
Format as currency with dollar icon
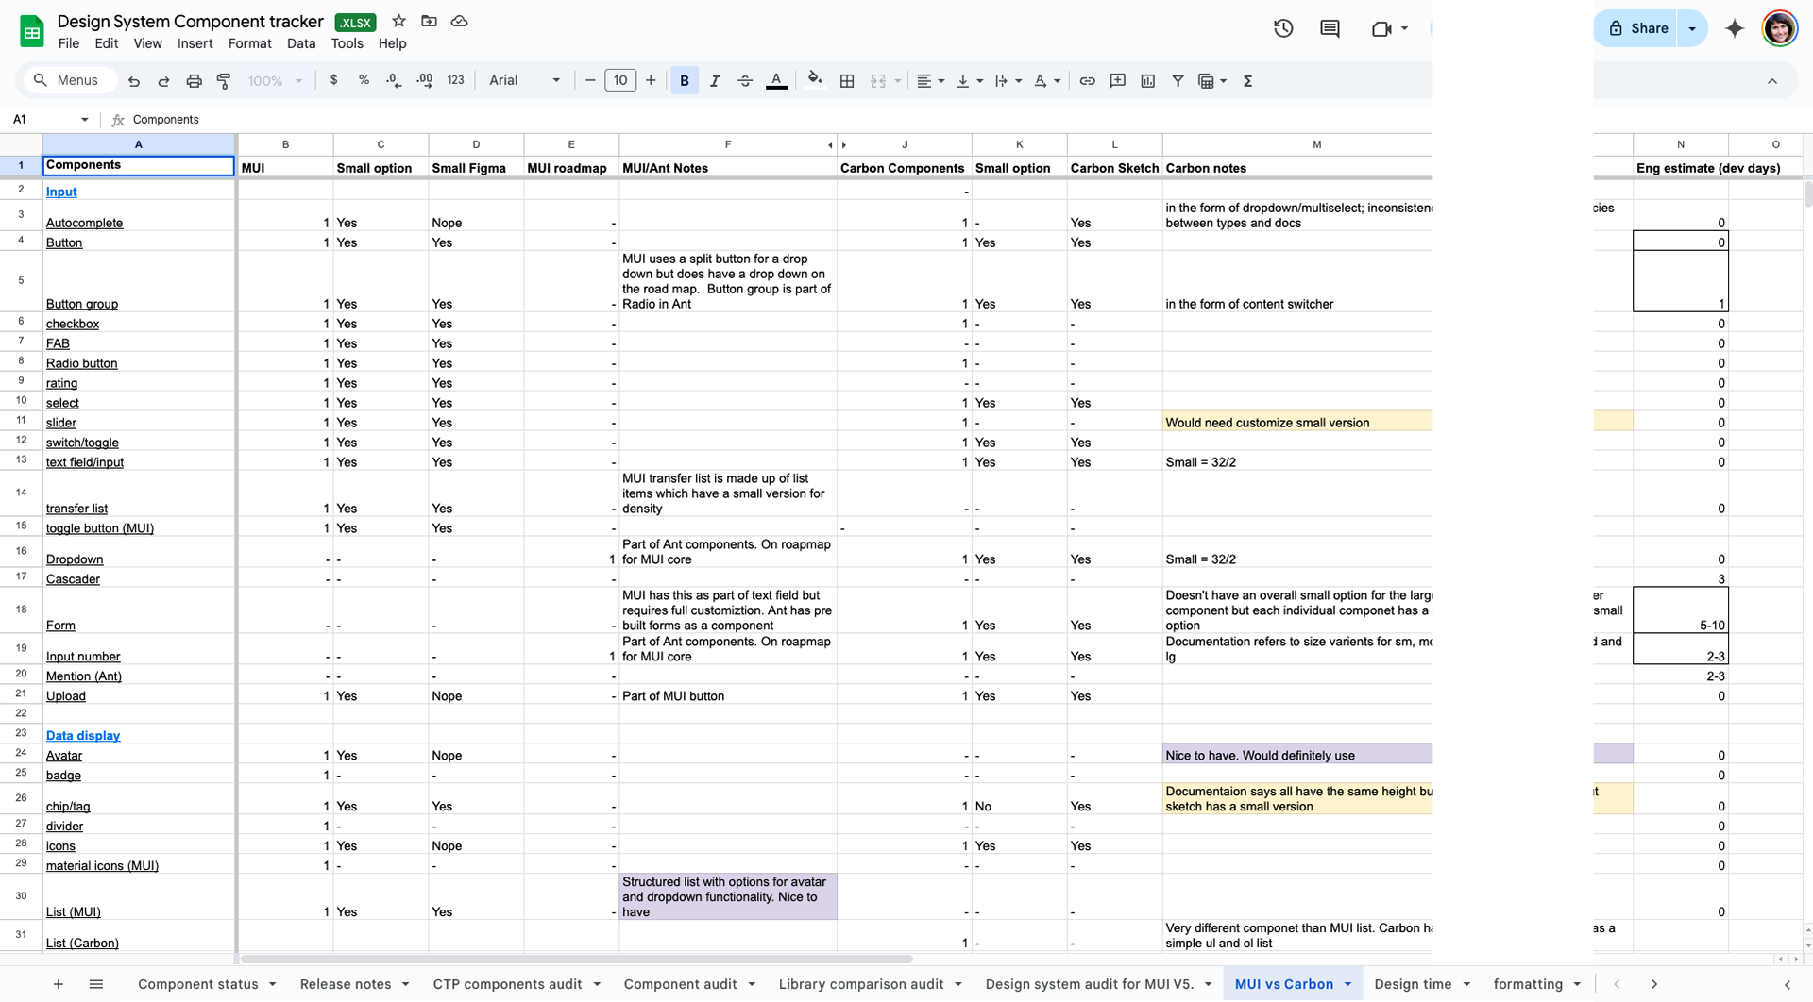point(333,81)
